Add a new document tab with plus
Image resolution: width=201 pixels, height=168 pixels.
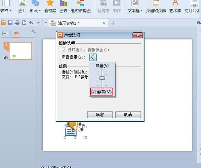(x=113, y=23)
